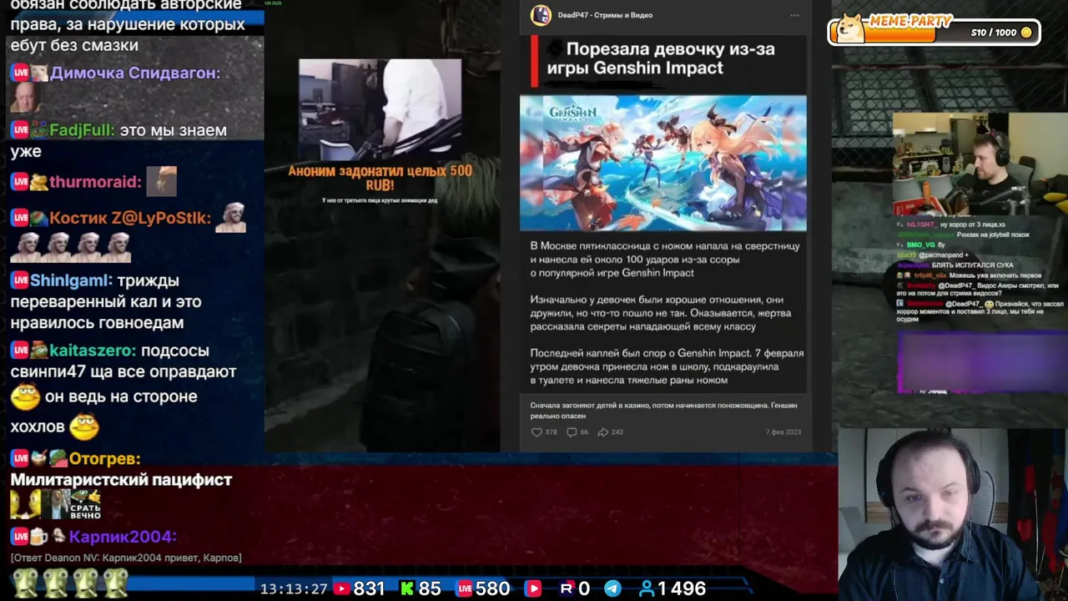Viewport: 1068px width, 601px height.
Task: Click the reply line 'Ответ Deanon NV: Карпик2004 привет, Карпов'
Action: (x=126, y=558)
